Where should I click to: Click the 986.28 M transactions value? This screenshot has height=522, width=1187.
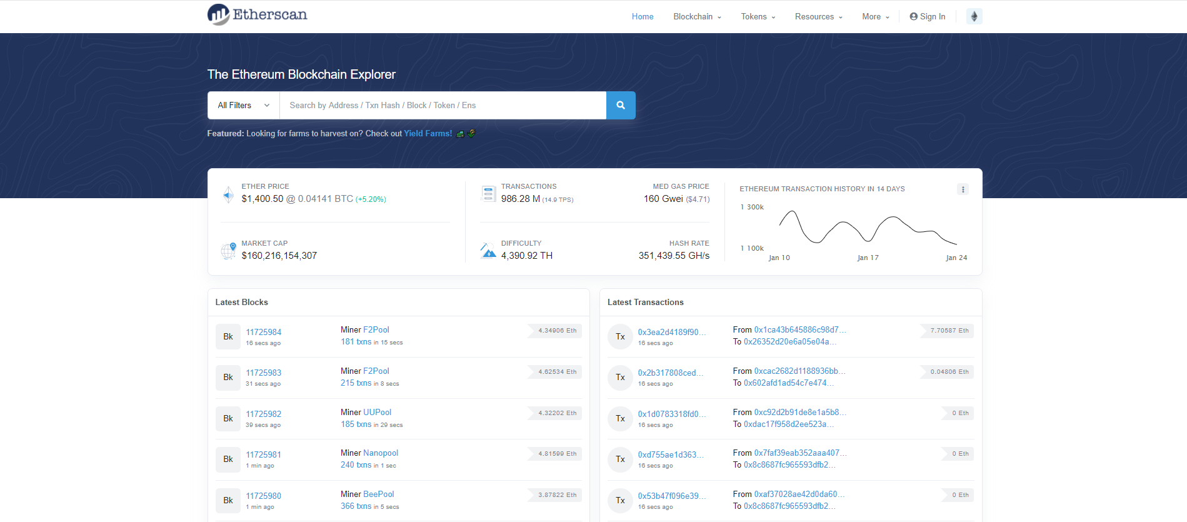[x=521, y=199]
